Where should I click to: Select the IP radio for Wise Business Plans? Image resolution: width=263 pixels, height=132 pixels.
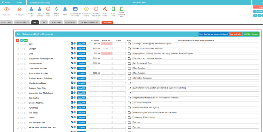[x=18, y=83]
